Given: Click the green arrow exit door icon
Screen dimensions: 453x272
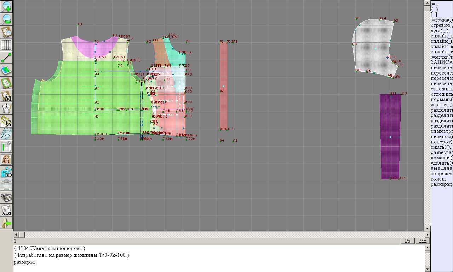Looking at the screenshot, I should pyautogui.click(x=7, y=223).
